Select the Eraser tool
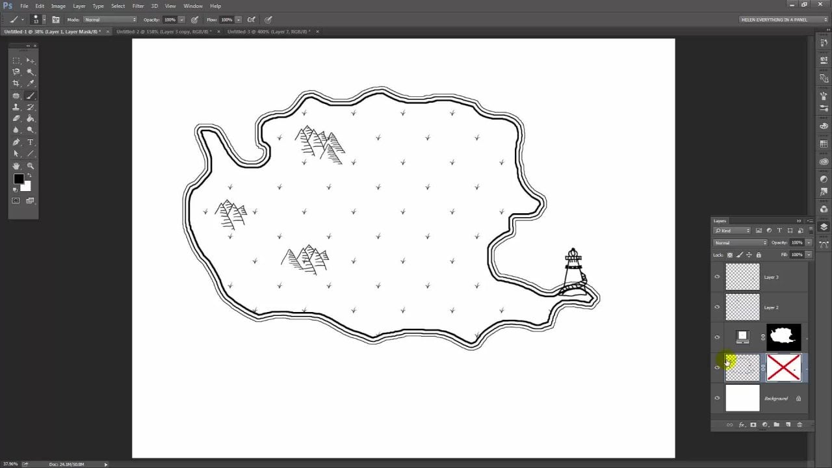The height and width of the screenshot is (468, 832). (16, 119)
